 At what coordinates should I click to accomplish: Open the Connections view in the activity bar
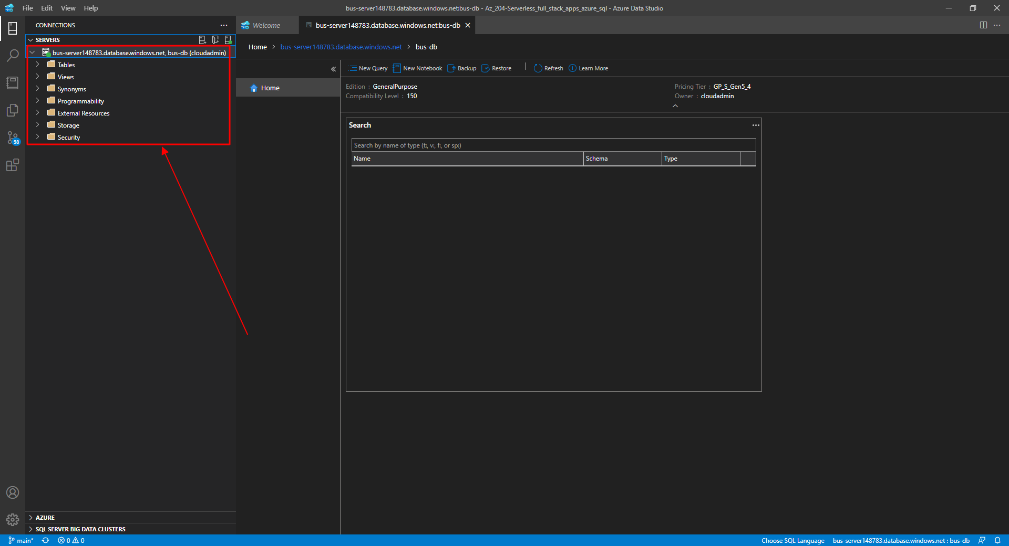pyautogui.click(x=13, y=28)
